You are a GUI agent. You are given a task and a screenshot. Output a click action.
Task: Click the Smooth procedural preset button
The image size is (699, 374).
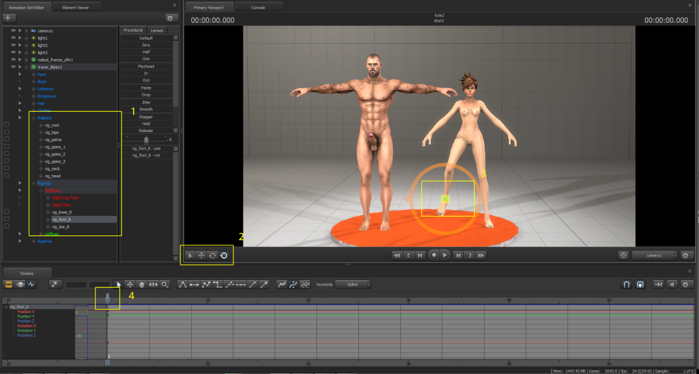coord(146,109)
